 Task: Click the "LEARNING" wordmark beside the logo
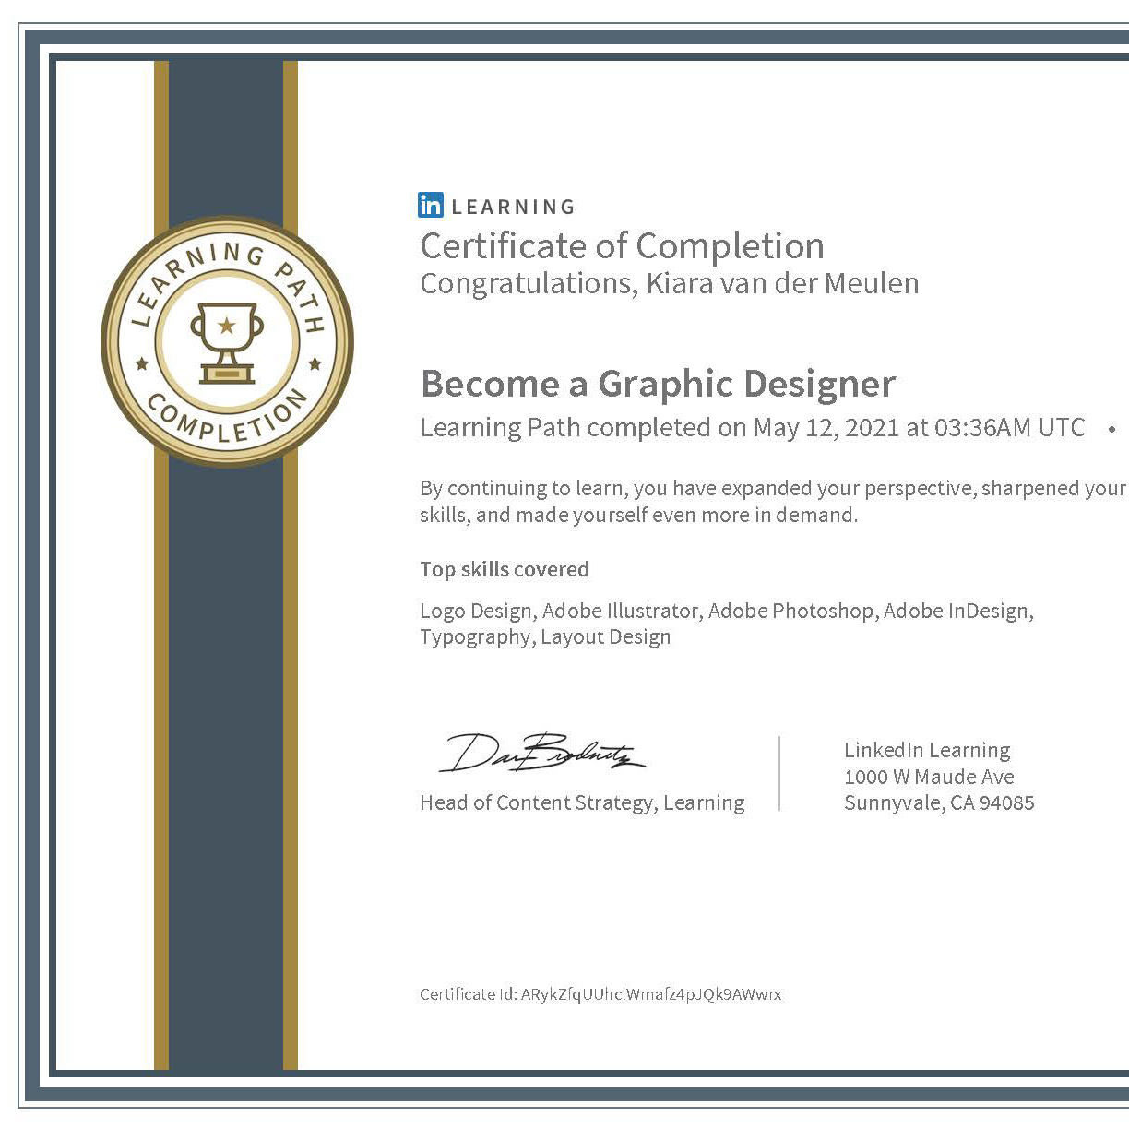click(513, 207)
